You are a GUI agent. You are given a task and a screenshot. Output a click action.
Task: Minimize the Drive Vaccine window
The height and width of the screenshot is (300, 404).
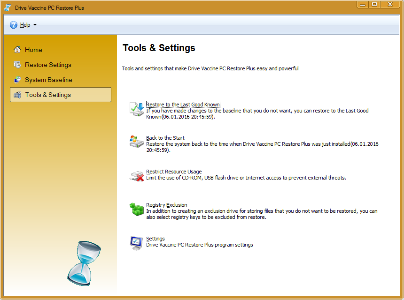[363, 5]
